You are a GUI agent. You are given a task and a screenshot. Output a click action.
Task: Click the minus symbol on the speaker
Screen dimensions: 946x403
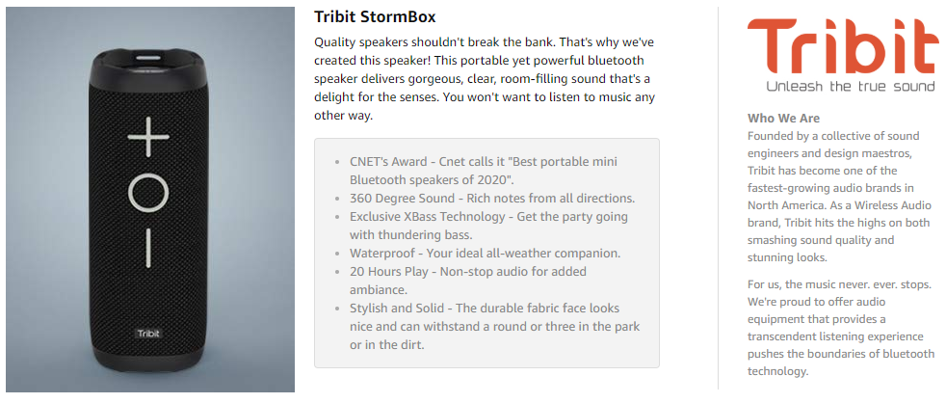coord(148,247)
